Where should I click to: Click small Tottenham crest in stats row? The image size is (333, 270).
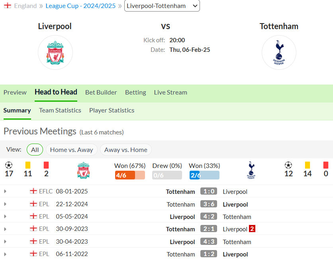click(x=251, y=170)
